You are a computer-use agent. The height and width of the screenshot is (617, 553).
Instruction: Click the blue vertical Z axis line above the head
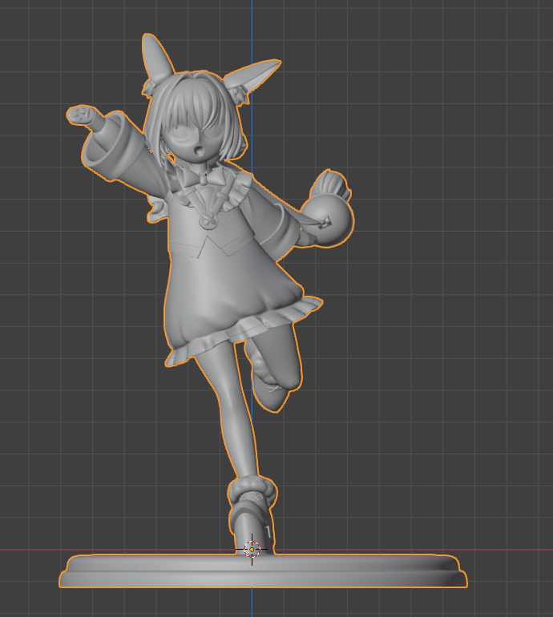[252, 24]
